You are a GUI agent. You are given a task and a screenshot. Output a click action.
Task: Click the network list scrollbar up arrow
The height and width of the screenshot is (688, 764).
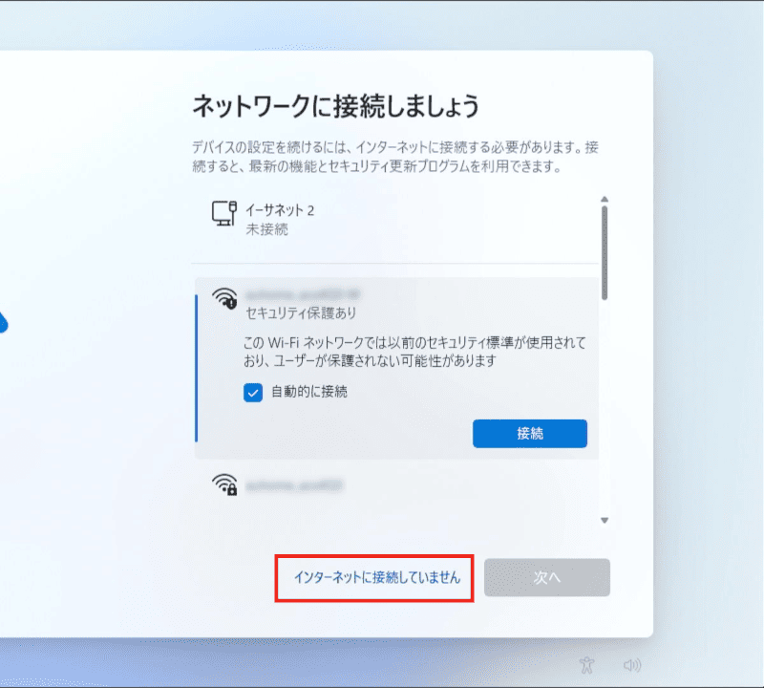click(x=604, y=200)
